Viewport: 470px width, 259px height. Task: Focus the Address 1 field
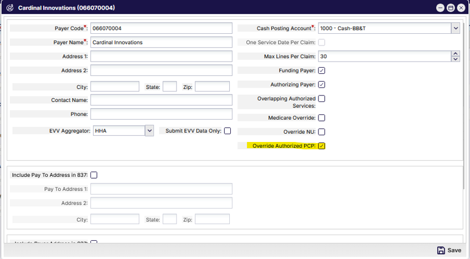tap(161, 56)
